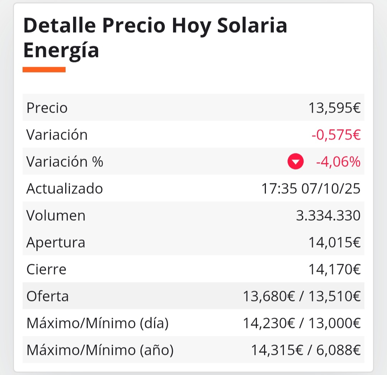Click the 3.334.330 volume figure
Viewport: 387px width, 375px height.
328,216
